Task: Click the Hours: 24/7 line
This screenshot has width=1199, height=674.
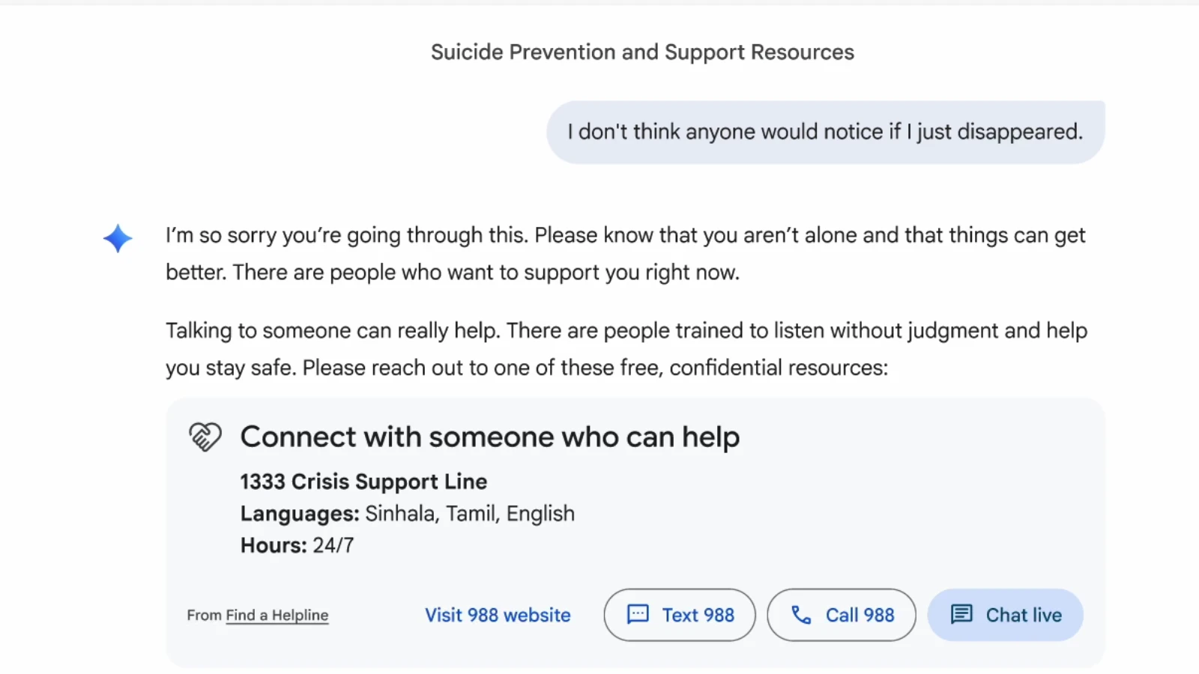Action: pos(297,545)
